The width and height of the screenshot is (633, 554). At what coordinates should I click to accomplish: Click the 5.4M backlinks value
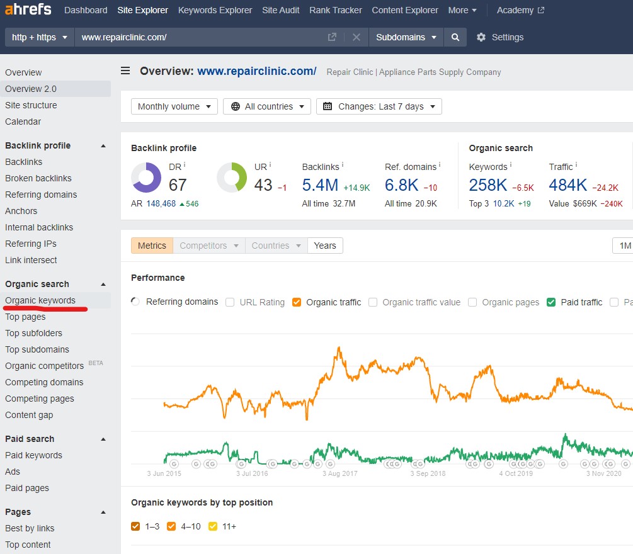point(320,185)
